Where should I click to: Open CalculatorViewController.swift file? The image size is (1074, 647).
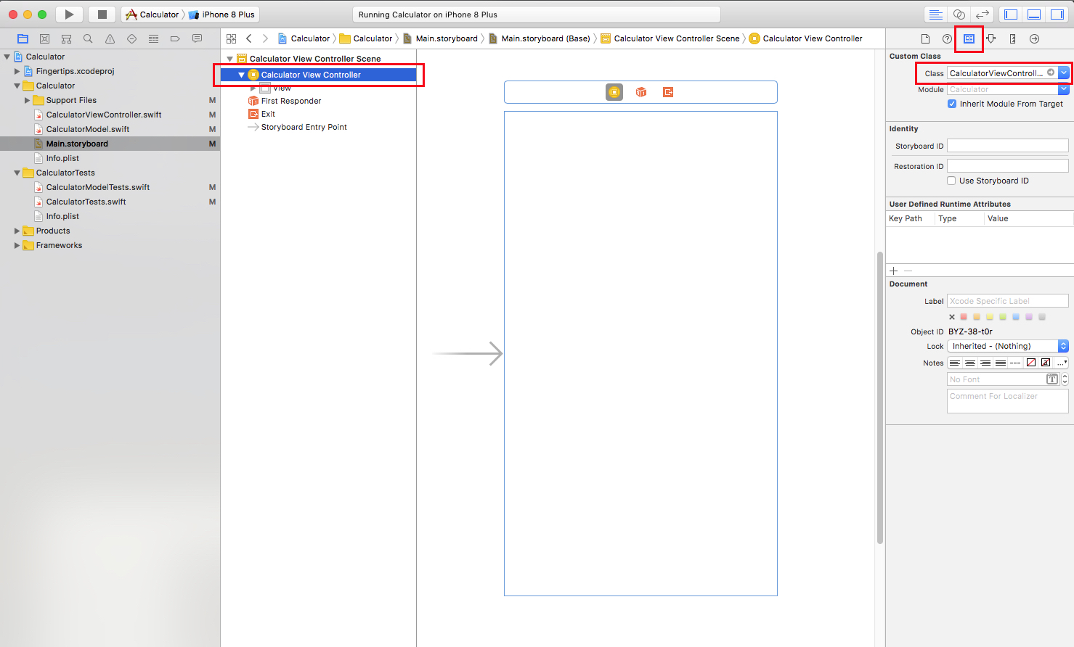pos(104,115)
